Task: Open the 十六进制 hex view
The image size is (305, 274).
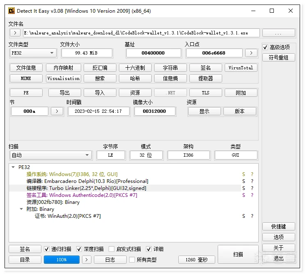Action: [135, 68]
